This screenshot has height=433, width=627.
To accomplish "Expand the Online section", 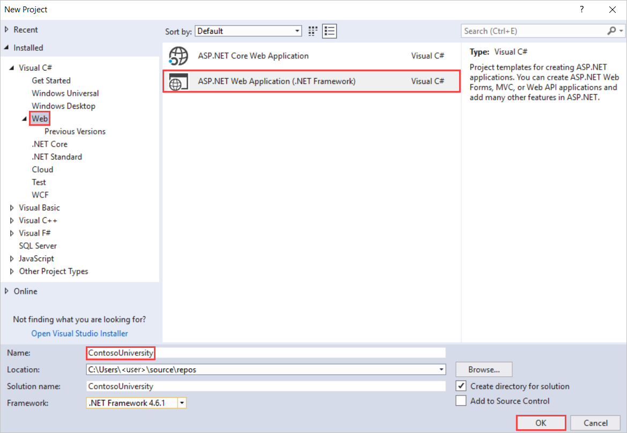I will tap(8, 291).
